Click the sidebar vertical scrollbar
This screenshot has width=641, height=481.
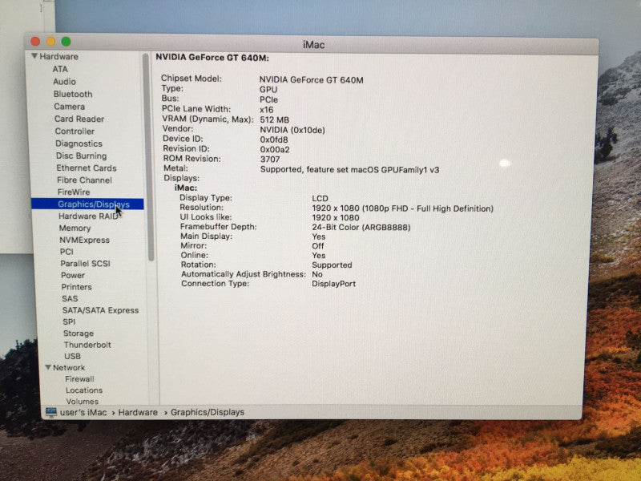pyautogui.click(x=147, y=157)
